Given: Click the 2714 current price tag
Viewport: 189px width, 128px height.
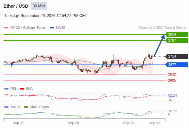Looking at the screenshot, I should click(x=177, y=56).
